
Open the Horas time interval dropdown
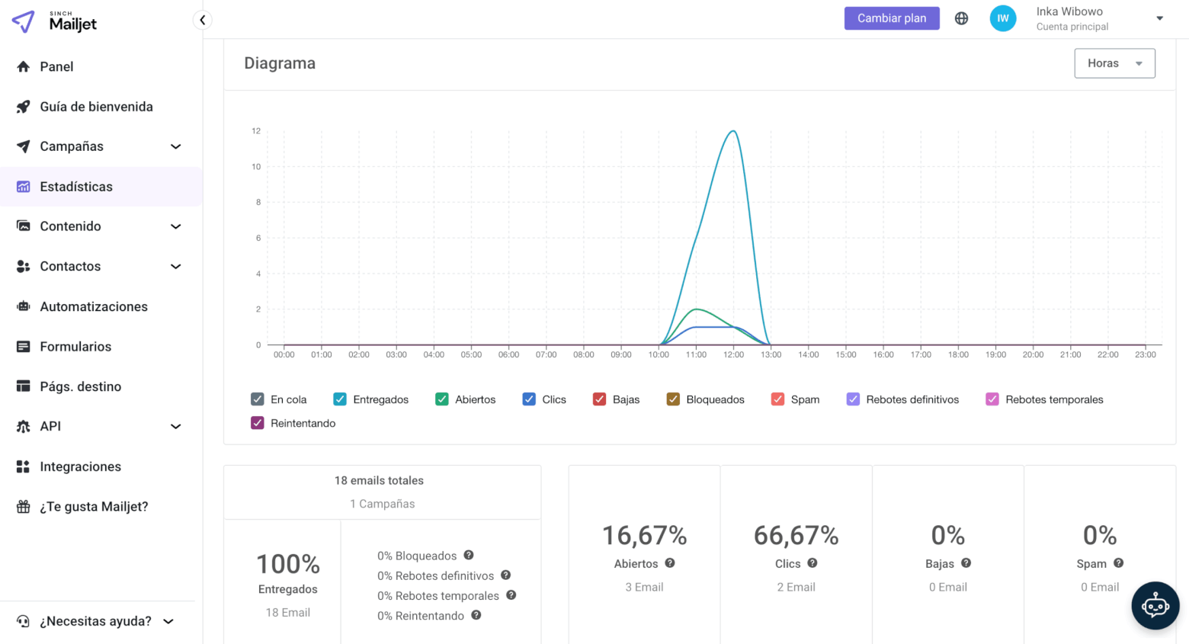pyautogui.click(x=1114, y=63)
